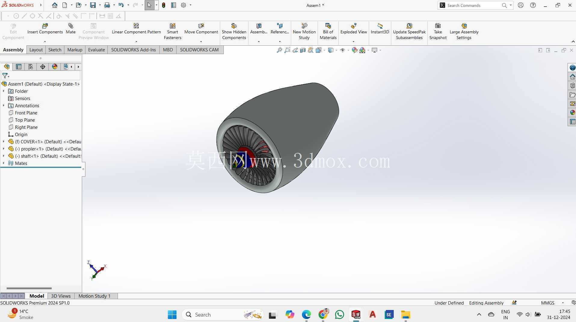The height and width of the screenshot is (322, 576).
Task: Open the FeatureManager Design Tree tab icon
Action: [7, 67]
